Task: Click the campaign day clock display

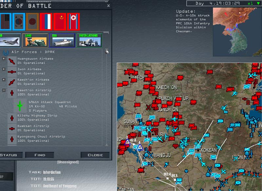Action: pos(217,3)
